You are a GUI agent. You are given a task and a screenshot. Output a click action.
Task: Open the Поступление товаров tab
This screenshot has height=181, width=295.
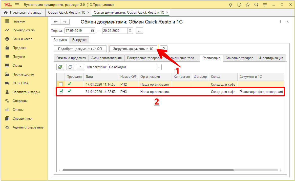pos(143,58)
